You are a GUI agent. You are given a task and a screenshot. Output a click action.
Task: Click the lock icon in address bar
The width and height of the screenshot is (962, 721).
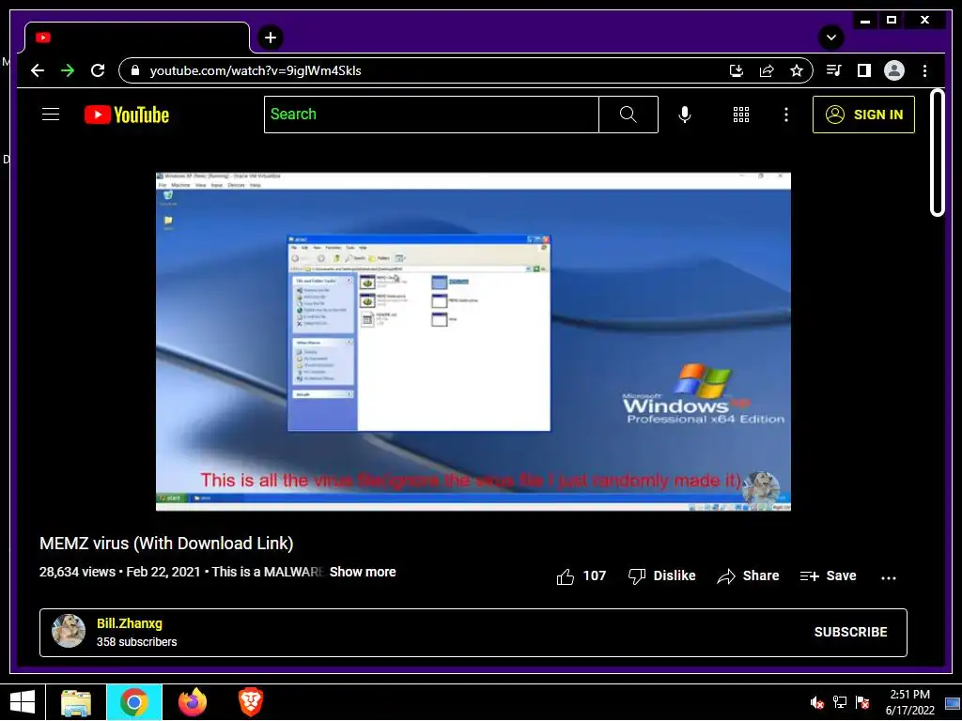(135, 70)
